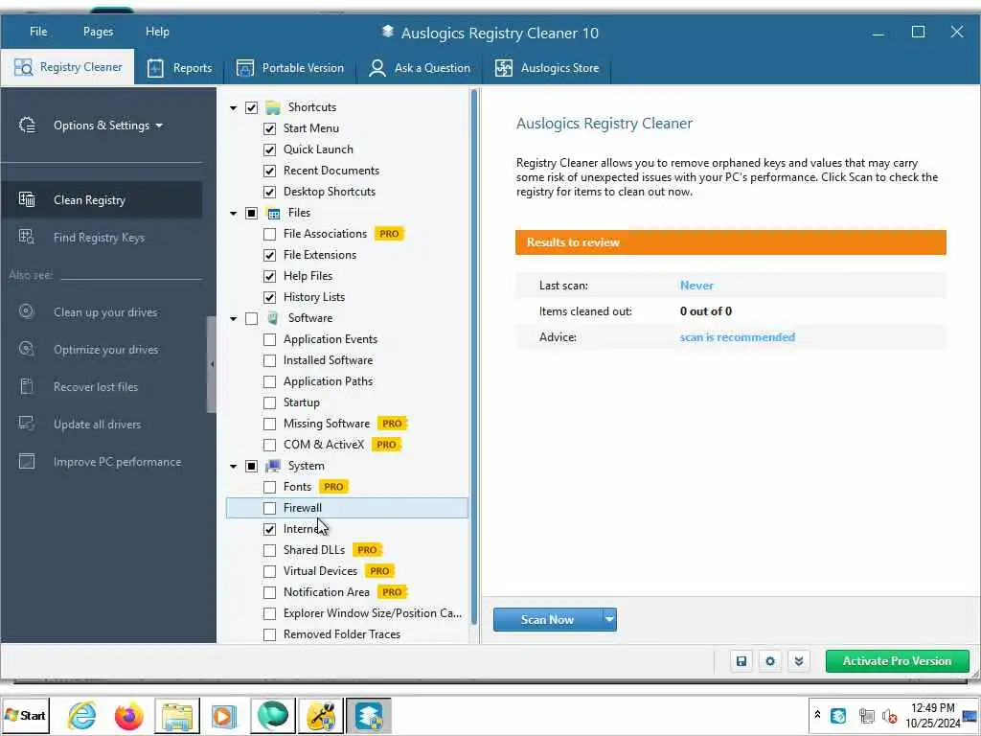981x736 pixels.
Task: Uncheck the Start Menu checkbox
Action: 269,129
